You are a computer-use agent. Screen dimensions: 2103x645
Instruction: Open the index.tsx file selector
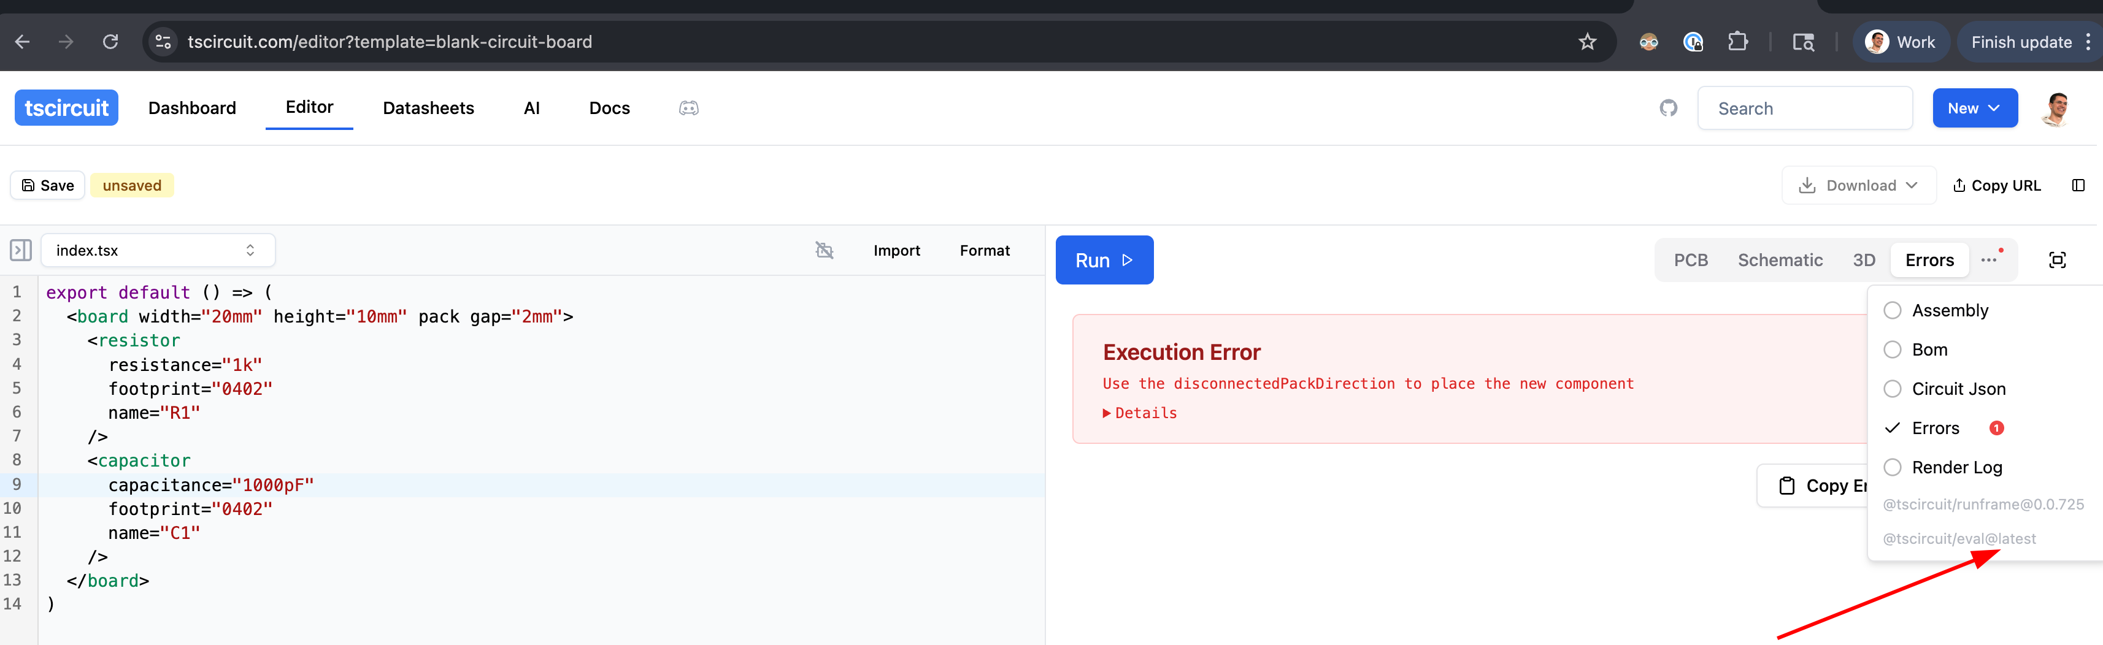pos(158,250)
